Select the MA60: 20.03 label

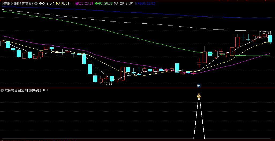click(103, 3)
